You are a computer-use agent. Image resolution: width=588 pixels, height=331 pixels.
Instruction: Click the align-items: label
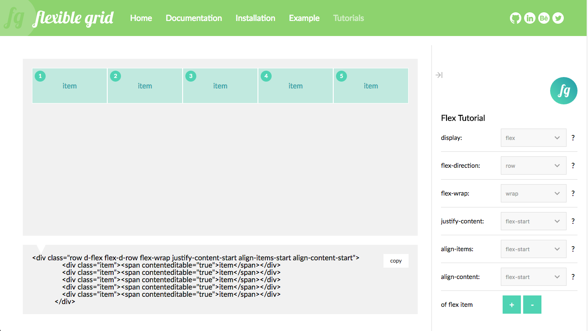[x=457, y=249]
